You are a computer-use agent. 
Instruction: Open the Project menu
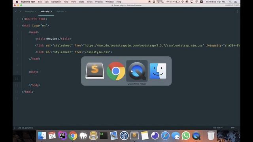[99, 2]
